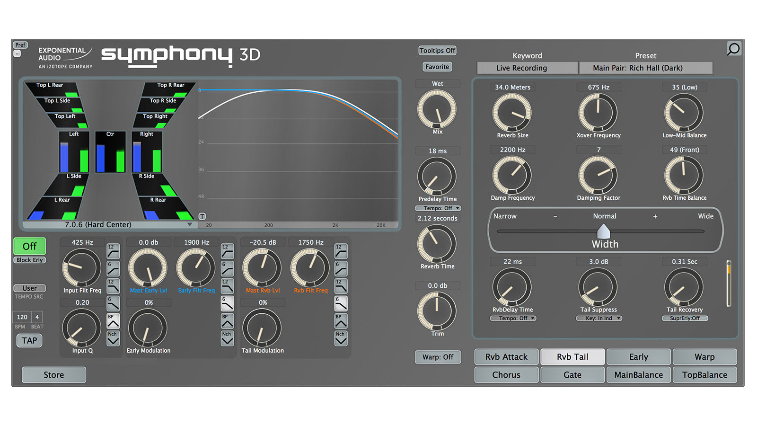The image size is (757, 426).
Task: Click the minus collapse icon under Pref
Action: click(17, 54)
